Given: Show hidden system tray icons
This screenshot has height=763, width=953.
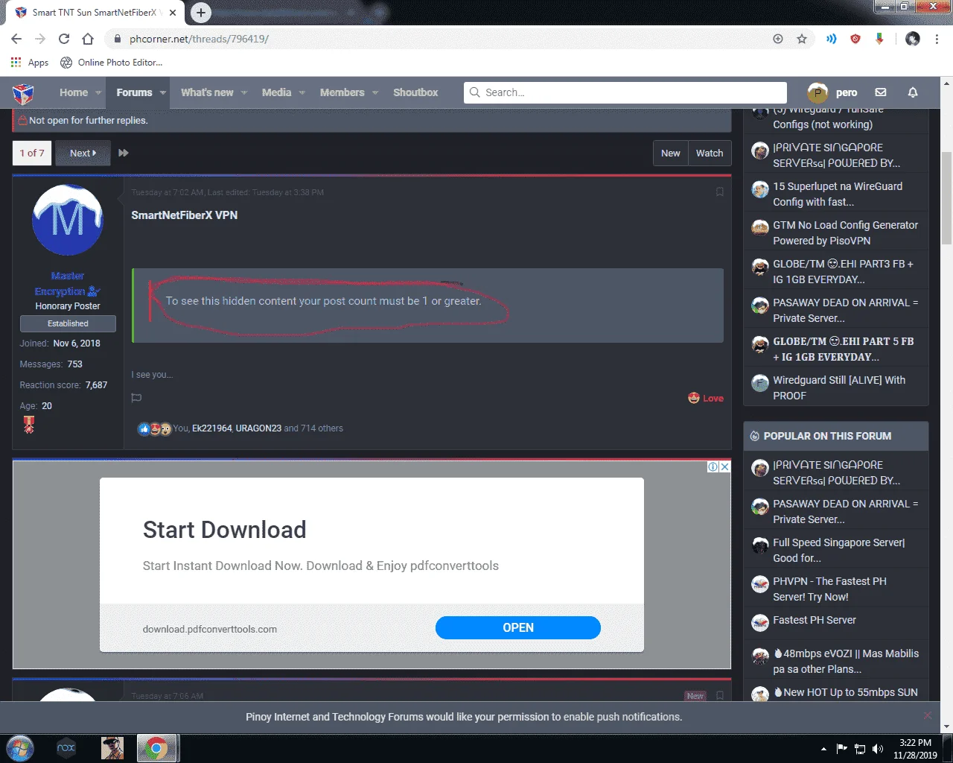Looking at the screenshot, I should coord(823,749).
